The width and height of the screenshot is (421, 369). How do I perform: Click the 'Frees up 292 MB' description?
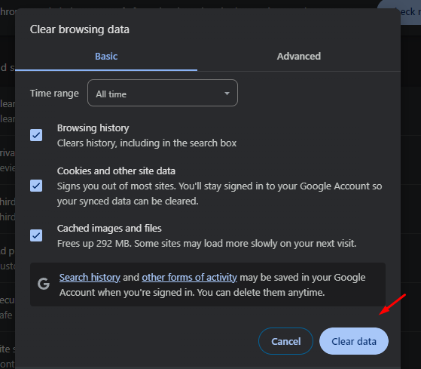click(x=206, y=244)
